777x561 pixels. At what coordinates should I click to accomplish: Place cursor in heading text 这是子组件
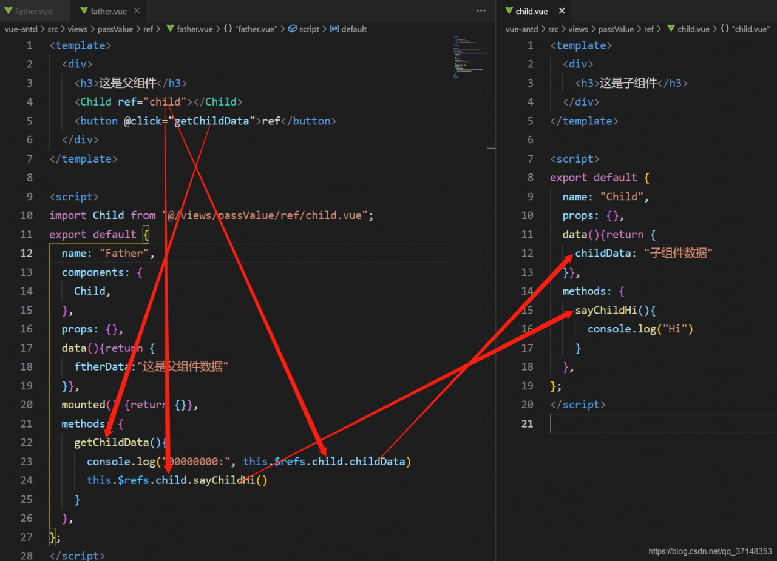[628, 83]
